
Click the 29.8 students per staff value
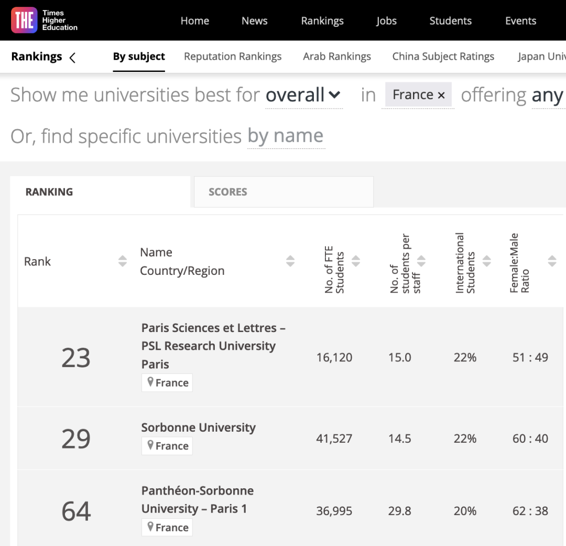pos(399,511)
